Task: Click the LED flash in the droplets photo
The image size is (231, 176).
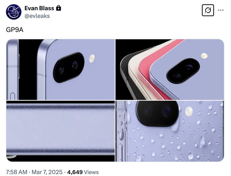Action: [x=189, y=111]
